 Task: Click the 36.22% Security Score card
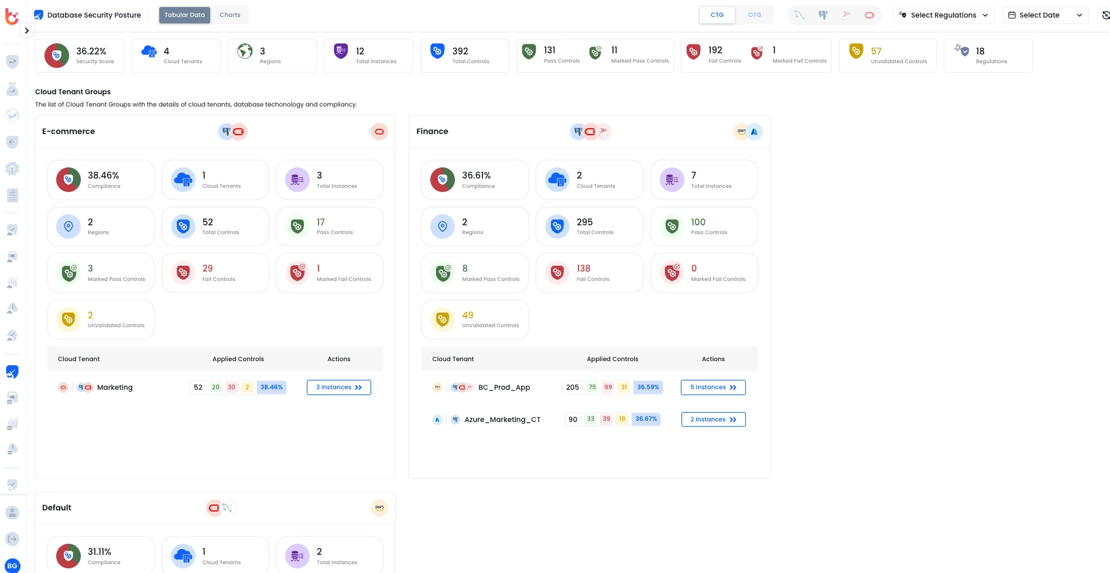[80, 56]
